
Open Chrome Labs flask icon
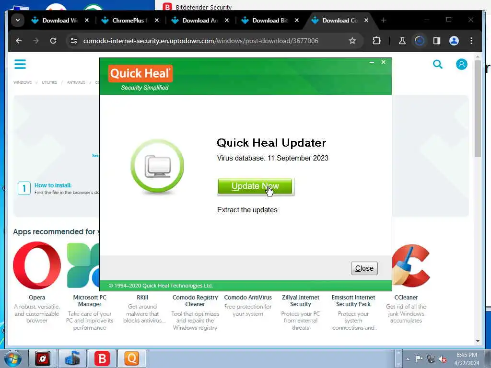click(402, 41)
